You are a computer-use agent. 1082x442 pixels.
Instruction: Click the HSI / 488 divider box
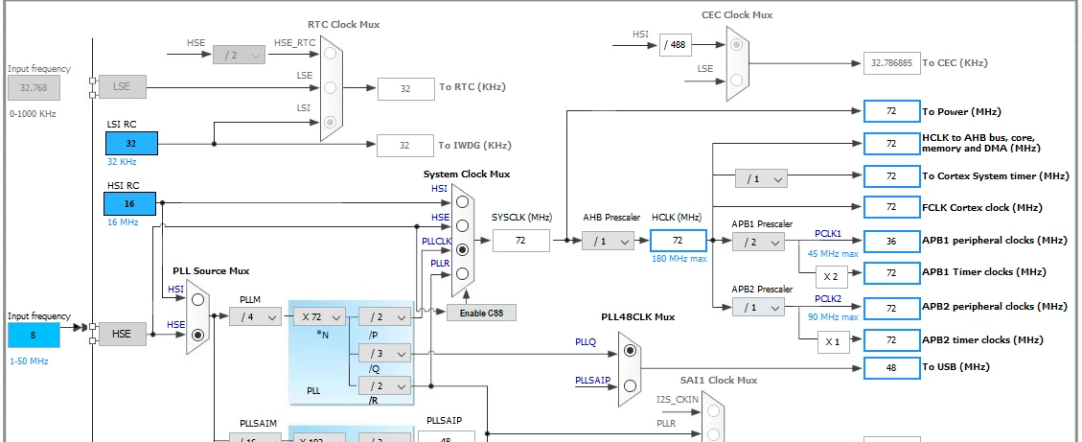[x=675, y=45]
